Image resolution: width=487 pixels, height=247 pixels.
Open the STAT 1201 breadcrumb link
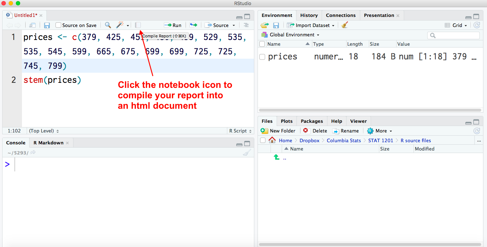point(381,140)
